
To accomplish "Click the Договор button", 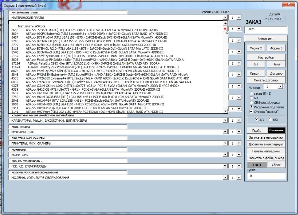I will (276, 73).
